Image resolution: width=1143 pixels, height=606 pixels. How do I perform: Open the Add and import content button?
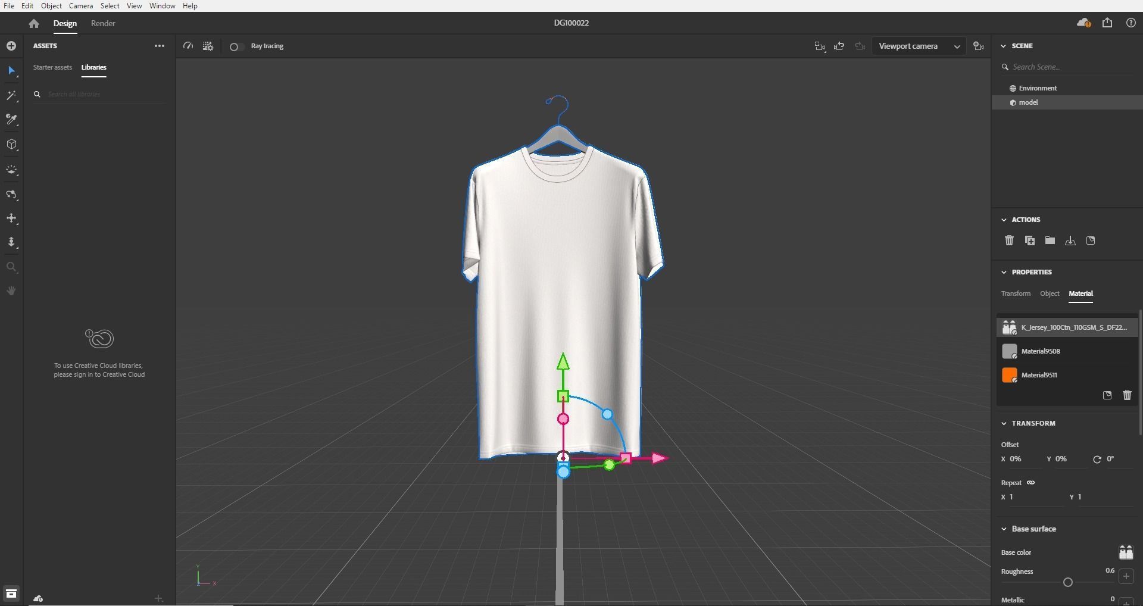pyautogui.click(x=11, y=46)
